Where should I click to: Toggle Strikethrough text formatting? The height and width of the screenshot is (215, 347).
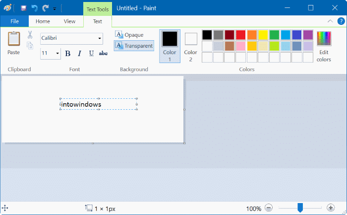[x=103, y=54]
